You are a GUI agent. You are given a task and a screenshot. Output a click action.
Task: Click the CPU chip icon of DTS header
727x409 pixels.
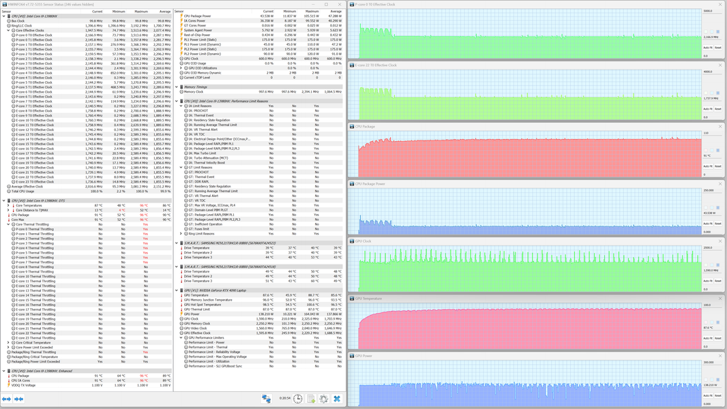click(x=9, y=200)
